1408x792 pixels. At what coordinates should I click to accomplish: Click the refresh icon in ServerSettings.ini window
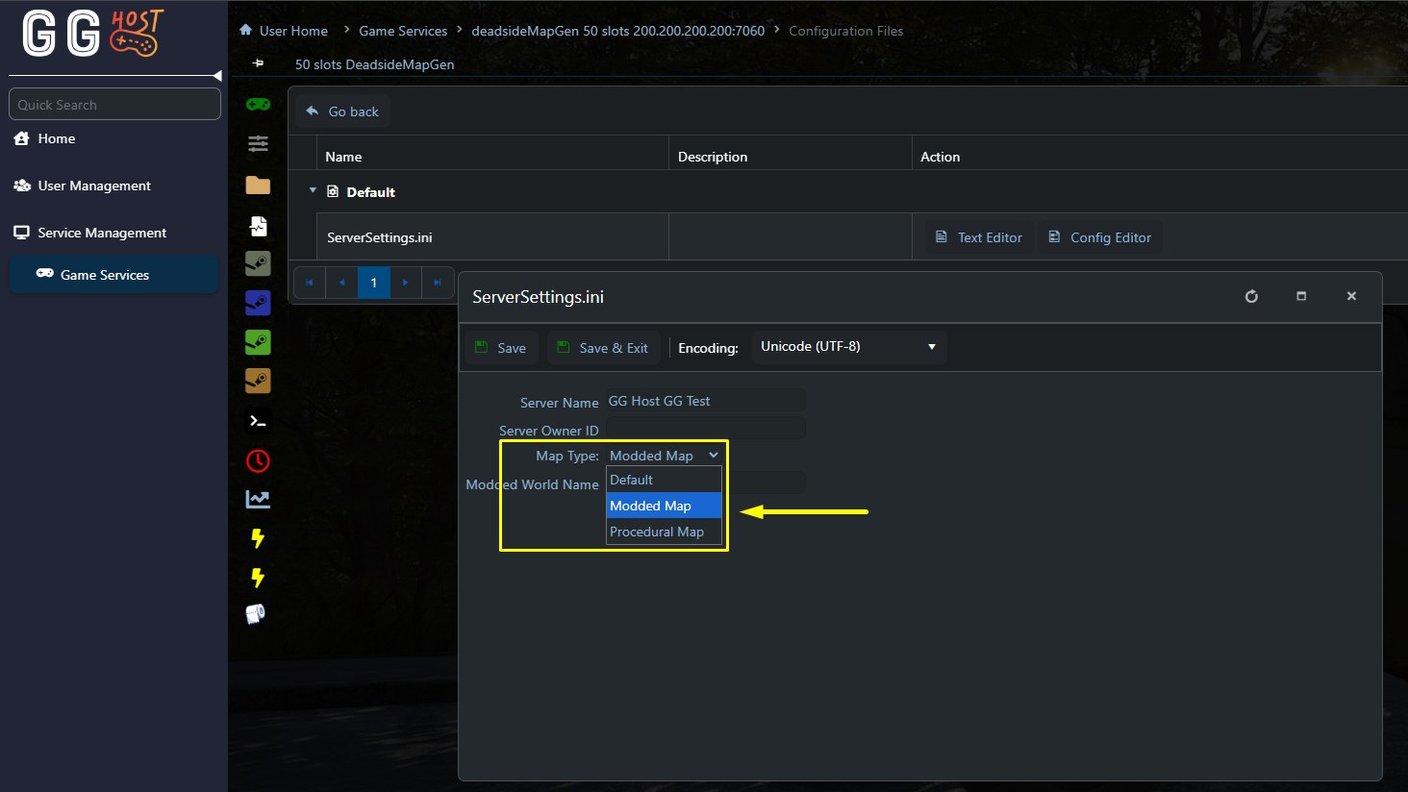coord(1251,296)
